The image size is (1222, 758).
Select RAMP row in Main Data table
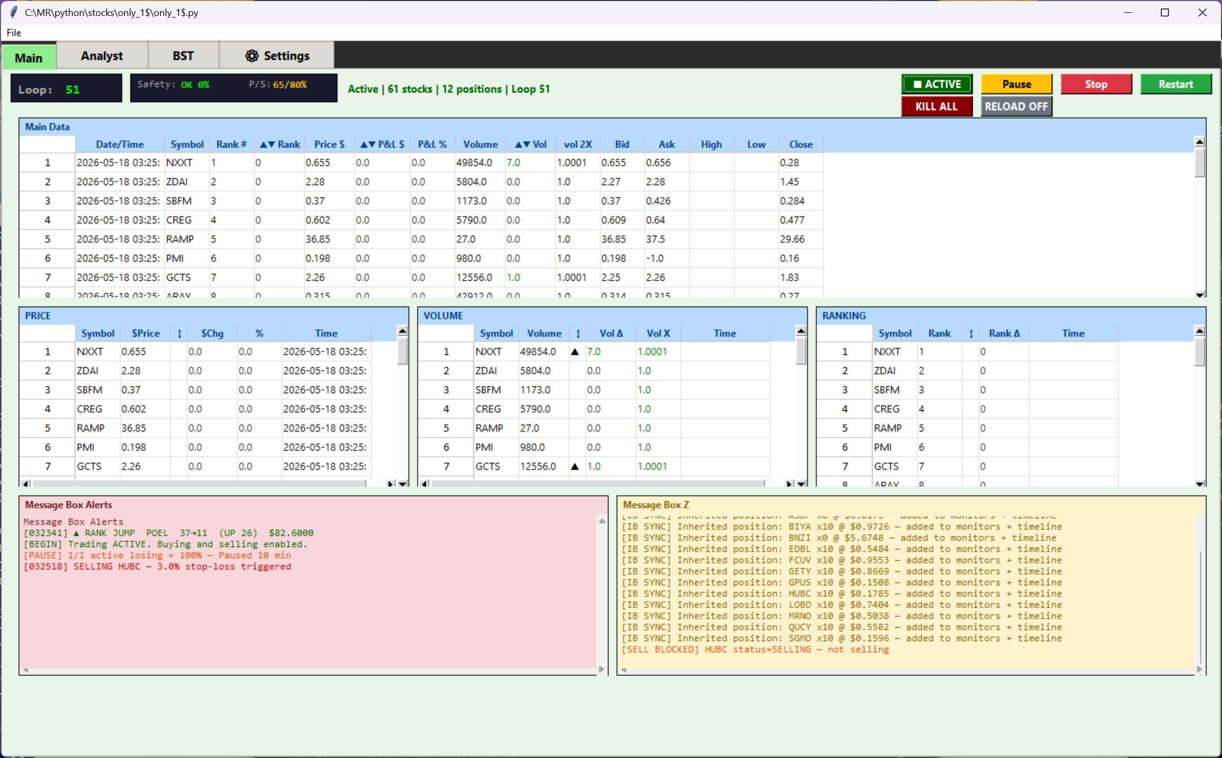coord(422,239)
